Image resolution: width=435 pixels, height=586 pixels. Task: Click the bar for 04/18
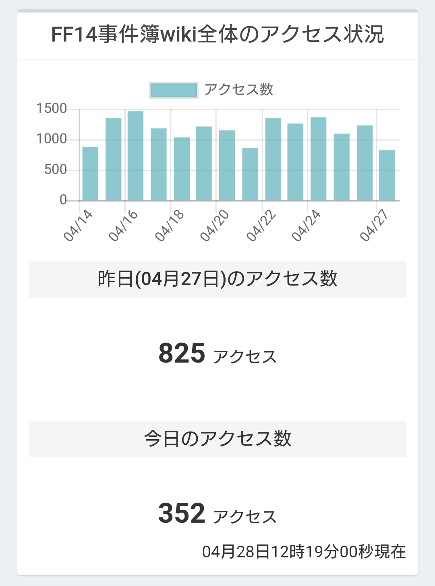point(182,169)
